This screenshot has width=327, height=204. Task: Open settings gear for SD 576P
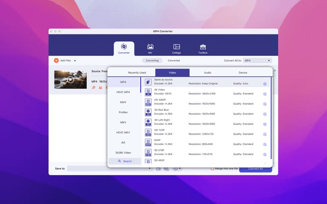coord(264,155)
